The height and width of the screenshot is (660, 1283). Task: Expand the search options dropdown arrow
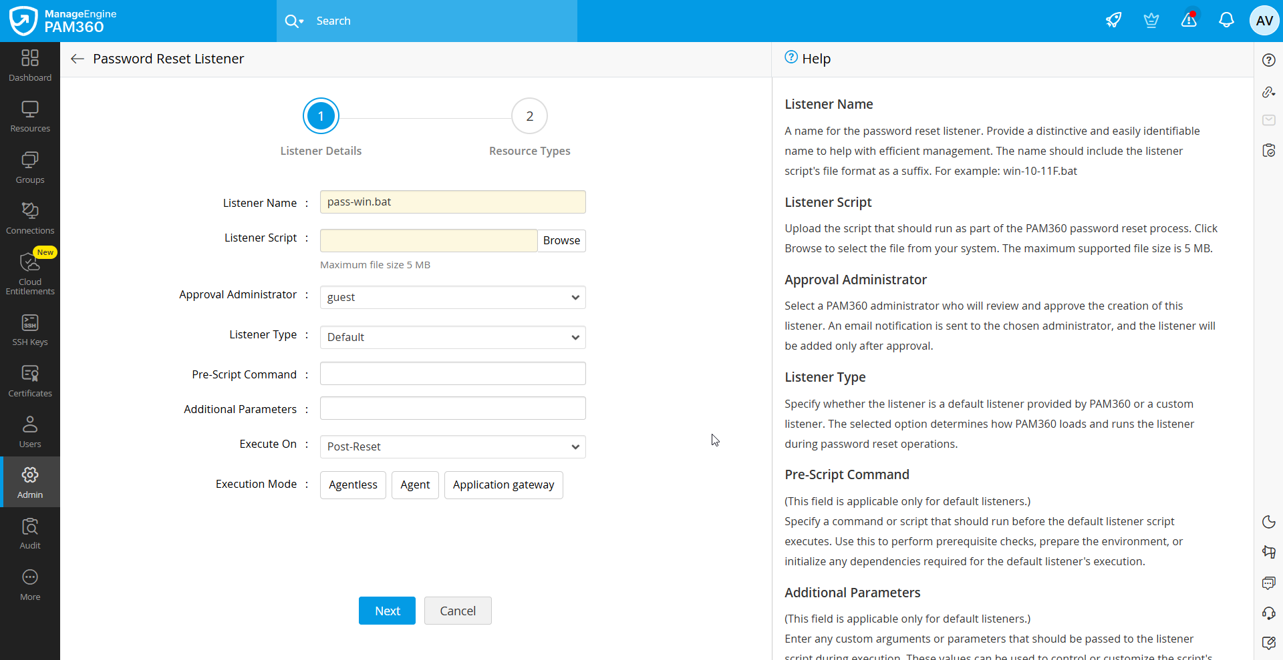click(x=301, y=21)
